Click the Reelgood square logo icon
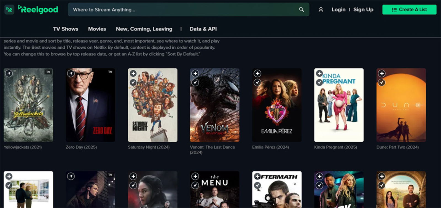441x208 pixels. (9, 10)
